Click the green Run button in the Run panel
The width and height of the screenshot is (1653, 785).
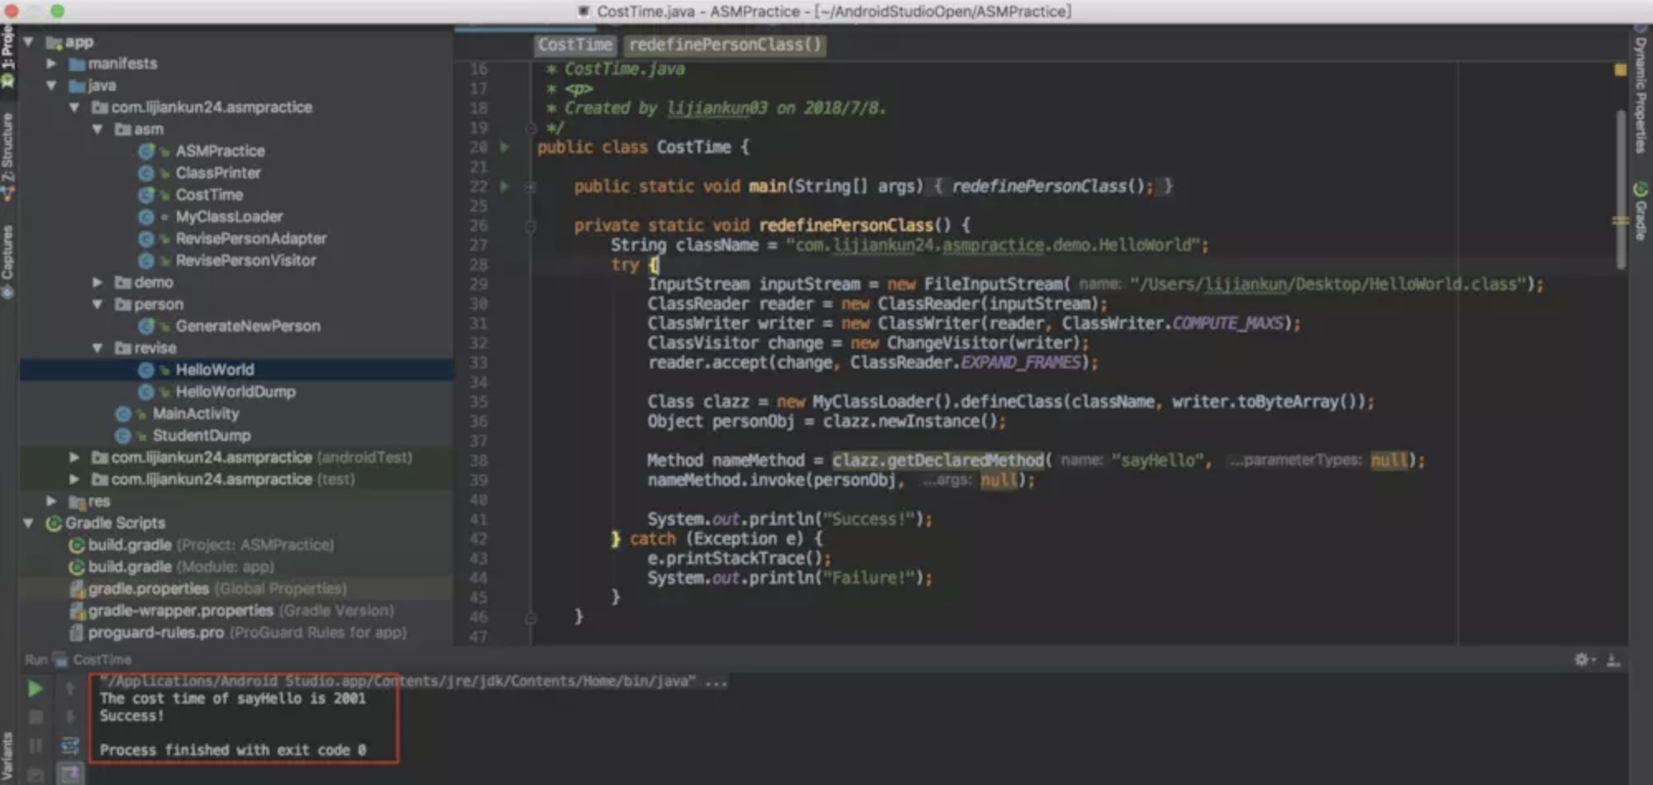35,688
